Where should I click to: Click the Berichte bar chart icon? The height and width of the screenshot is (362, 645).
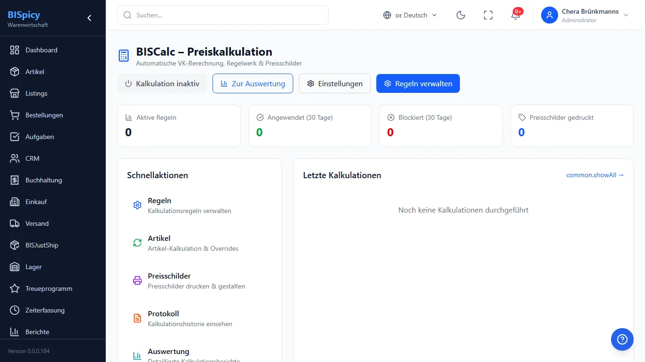point(15,332)
